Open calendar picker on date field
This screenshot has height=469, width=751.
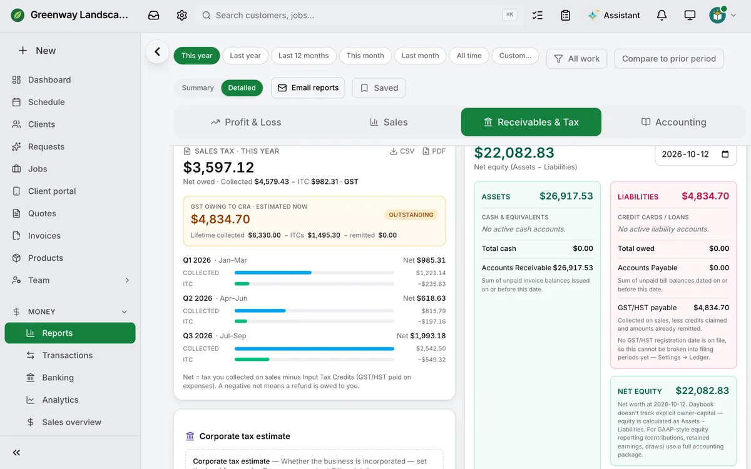tap(725, 154)
